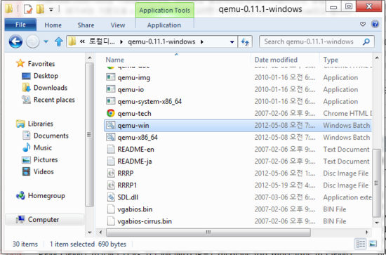Click file list scroll down arrow
This screenshot has width=386, height=255.
[x=377, y=223]
